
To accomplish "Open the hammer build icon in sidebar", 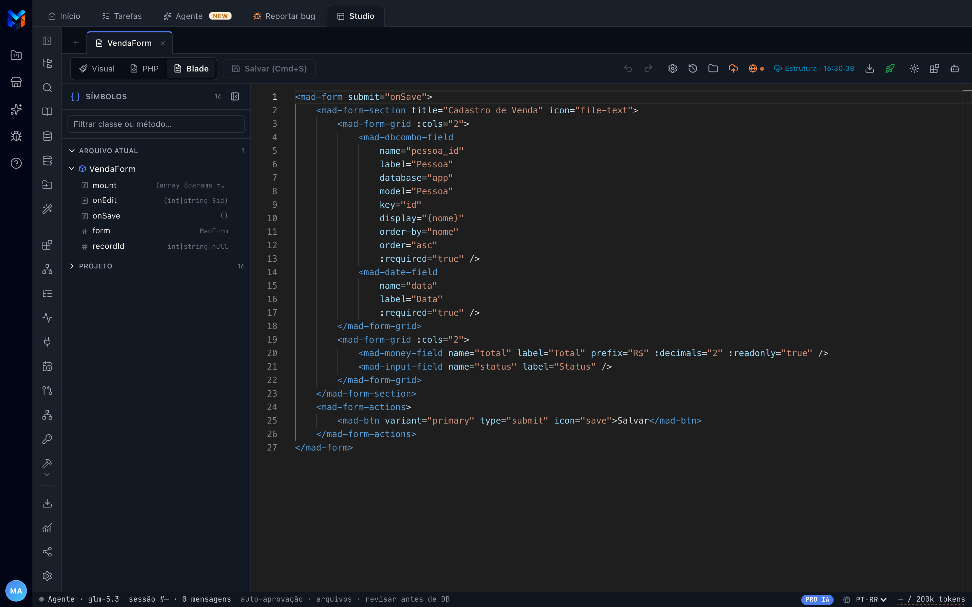I will pos(47,463).
